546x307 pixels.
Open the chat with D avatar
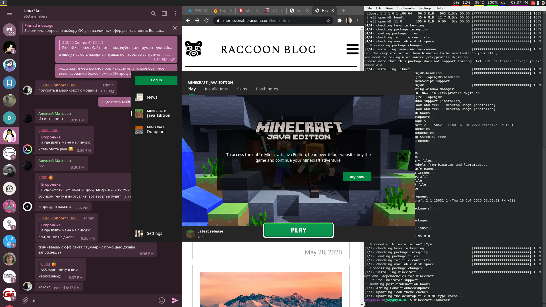tap(9, 118)
